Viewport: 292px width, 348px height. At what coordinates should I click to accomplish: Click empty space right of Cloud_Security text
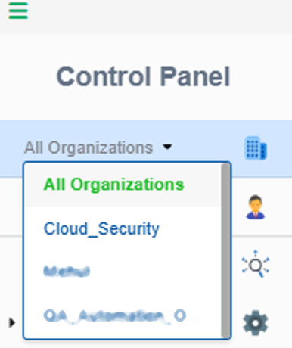190,228
